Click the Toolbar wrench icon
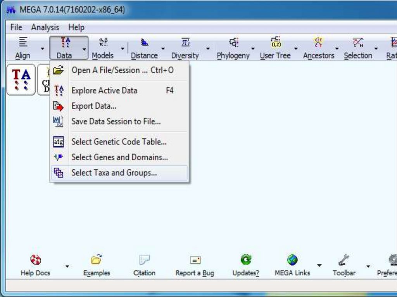This screenshot has width=397, height=297. pyautogui.click(x=343, y=260)
